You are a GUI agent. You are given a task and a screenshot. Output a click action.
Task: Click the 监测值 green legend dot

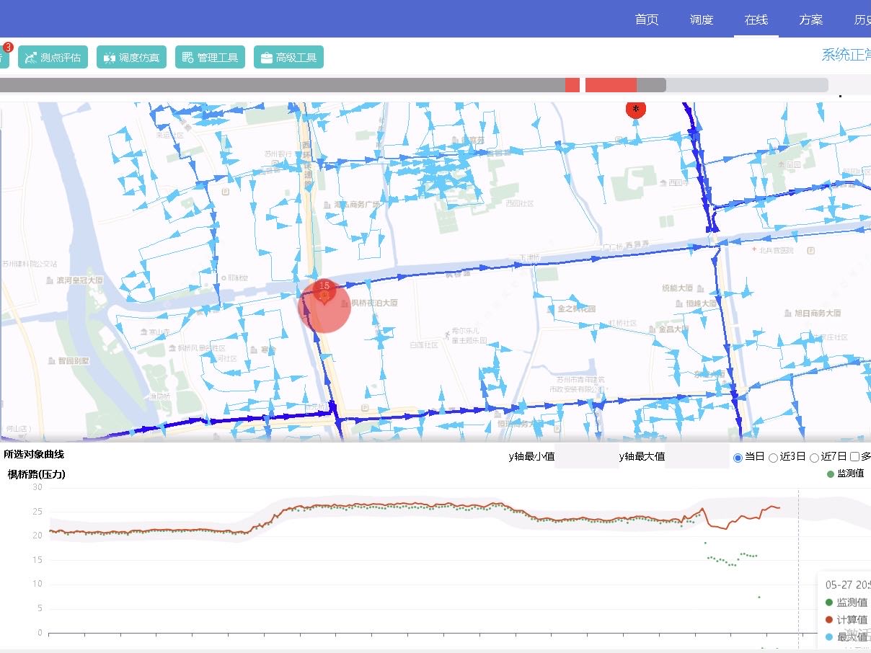(831, 474)
